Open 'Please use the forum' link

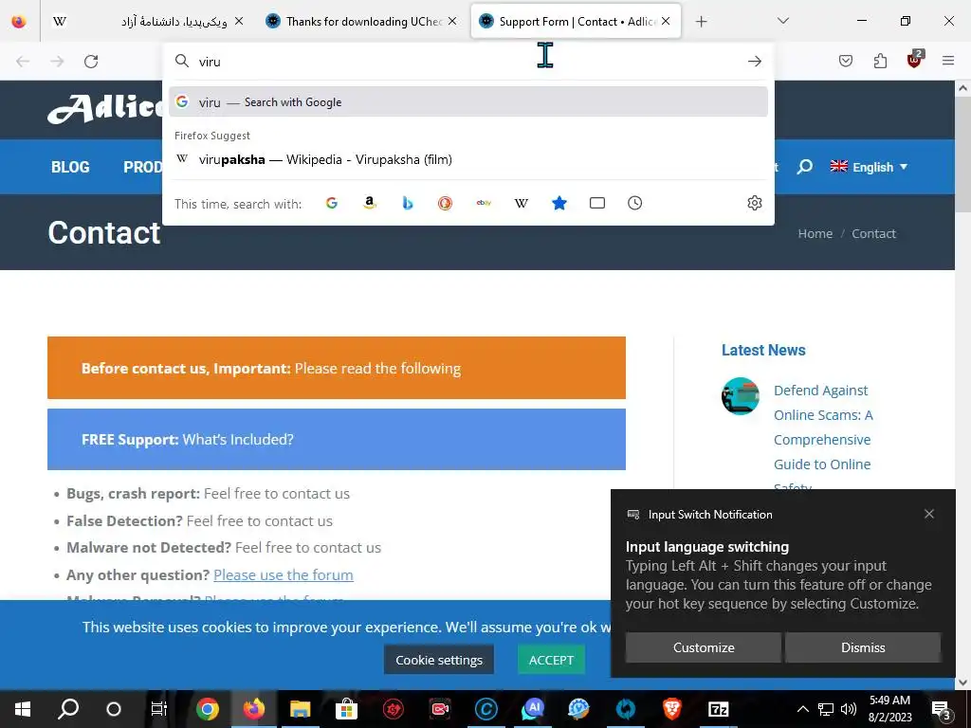[x=283, y=575]
